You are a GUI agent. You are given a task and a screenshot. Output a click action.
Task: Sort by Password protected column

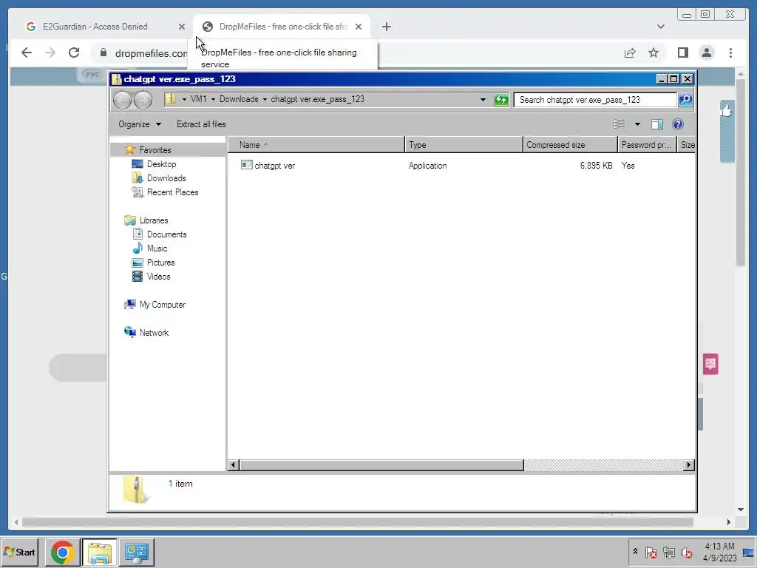tap(647, 145)
